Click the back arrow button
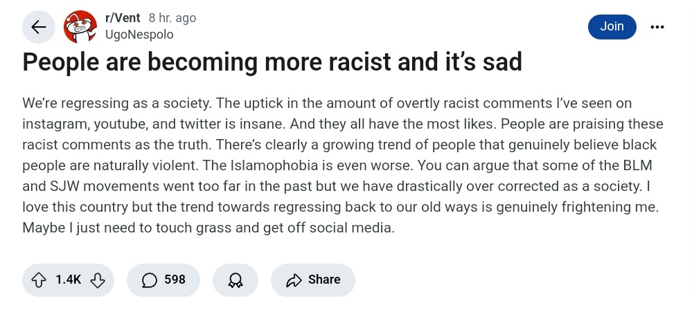 click(x=39, y=27)
